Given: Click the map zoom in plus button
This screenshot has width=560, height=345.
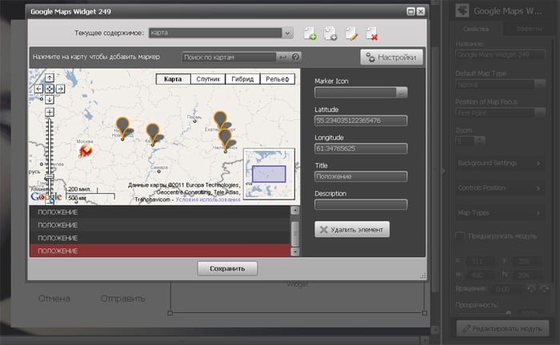Looking at the screenshot, I should 50,110.
